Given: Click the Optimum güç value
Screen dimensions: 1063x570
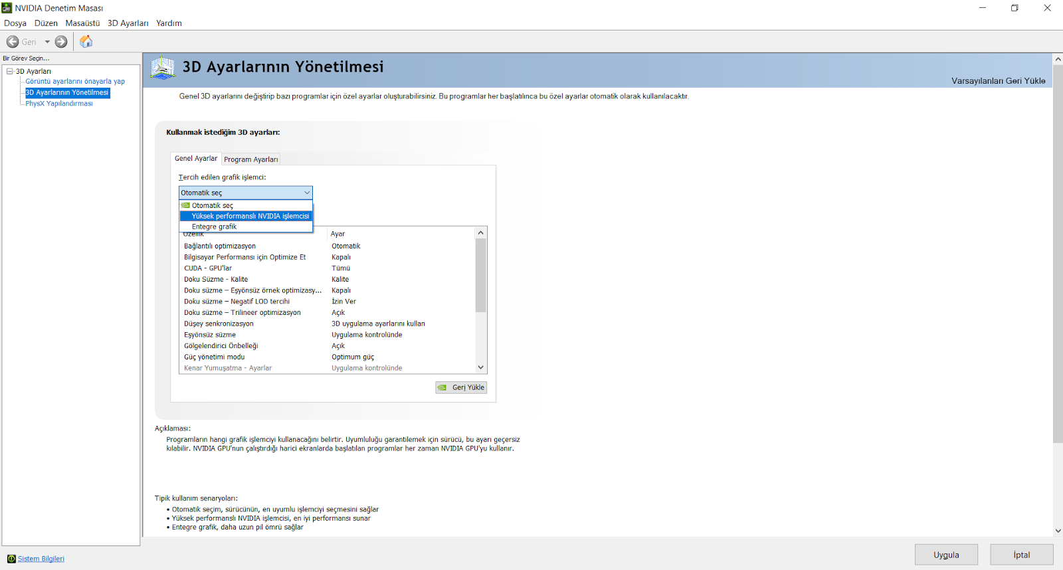Looking at the screenshot, I should [353, 357].
